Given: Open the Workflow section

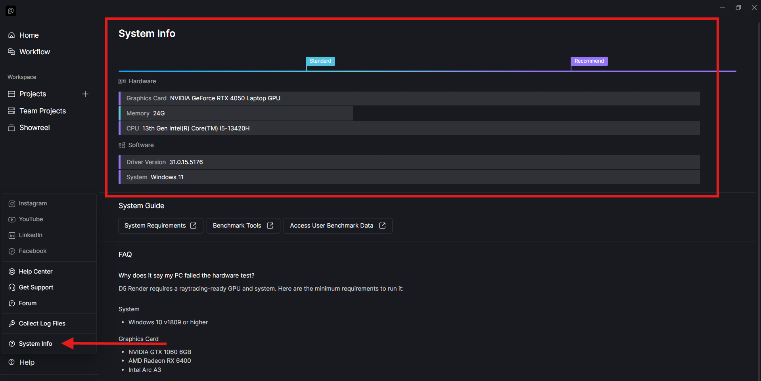Looking at the screenshot, I should (x=34, y=52).
